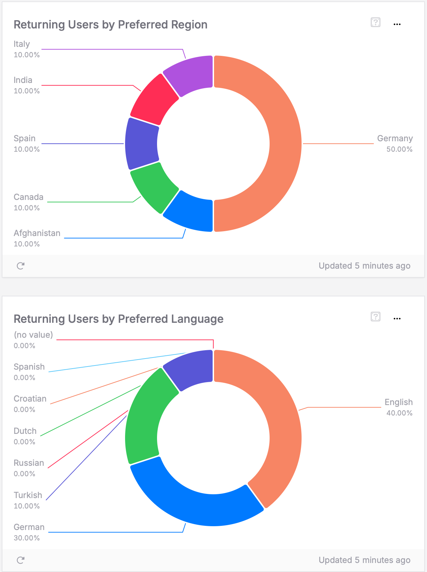Expand options for Returning Users by Preferred Region
The height and width of the screenshot is (572, 427).
coord(397,24)
